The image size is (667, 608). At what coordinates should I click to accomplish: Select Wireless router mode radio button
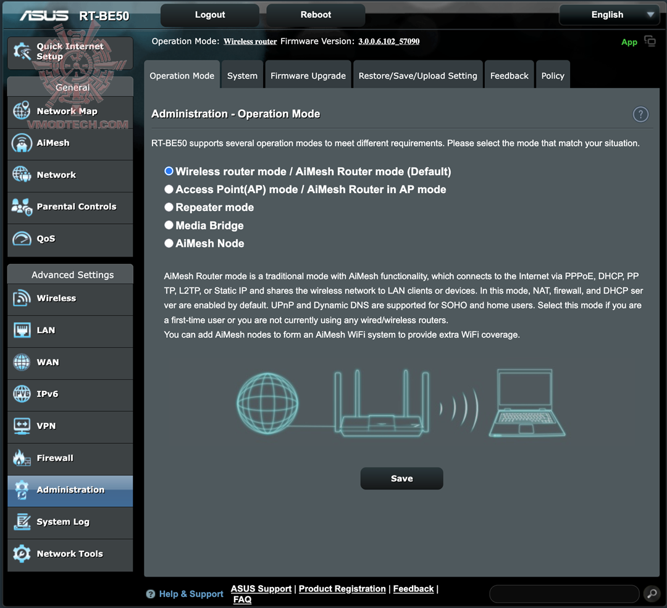pos(169,171)
